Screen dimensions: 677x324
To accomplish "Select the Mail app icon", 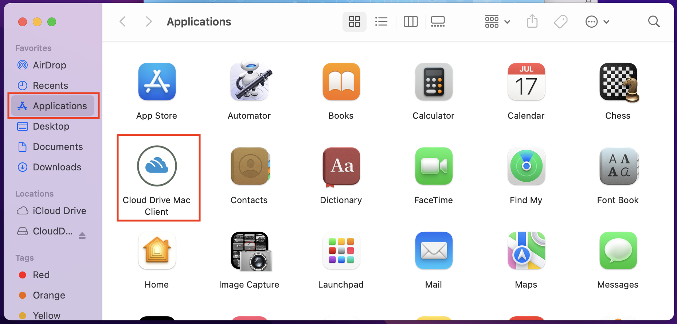I will pyautogui.click(x=434, y=250).
